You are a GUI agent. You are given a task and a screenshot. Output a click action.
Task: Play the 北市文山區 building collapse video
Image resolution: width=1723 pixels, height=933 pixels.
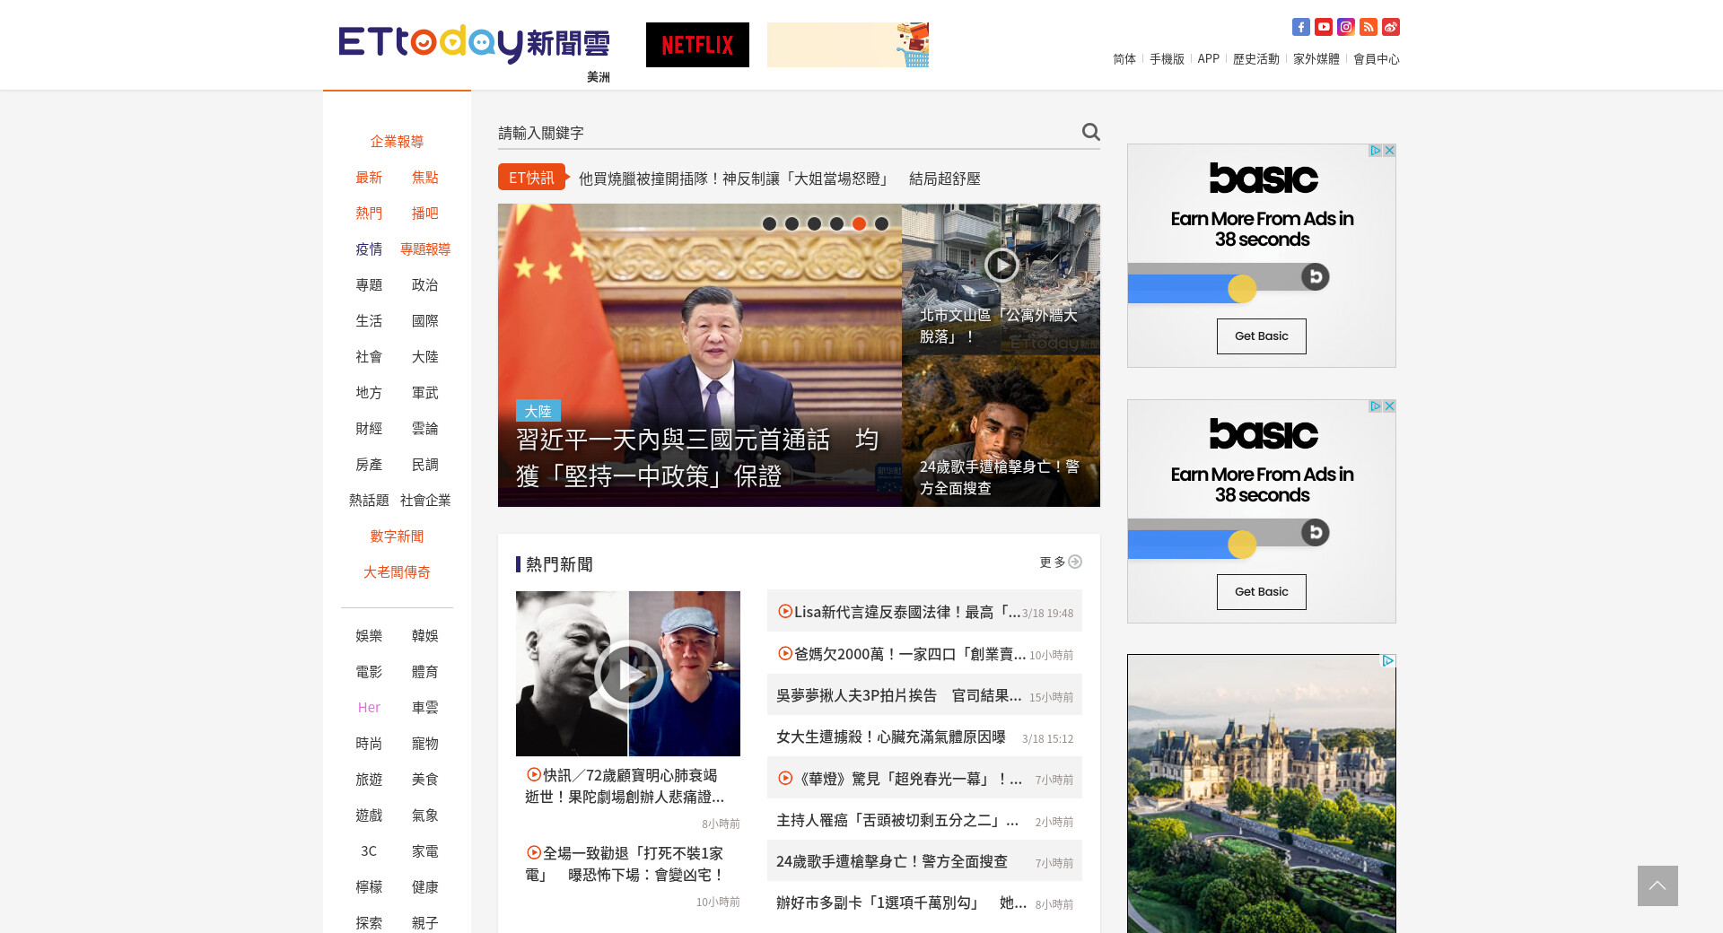tap(1001, 265)
